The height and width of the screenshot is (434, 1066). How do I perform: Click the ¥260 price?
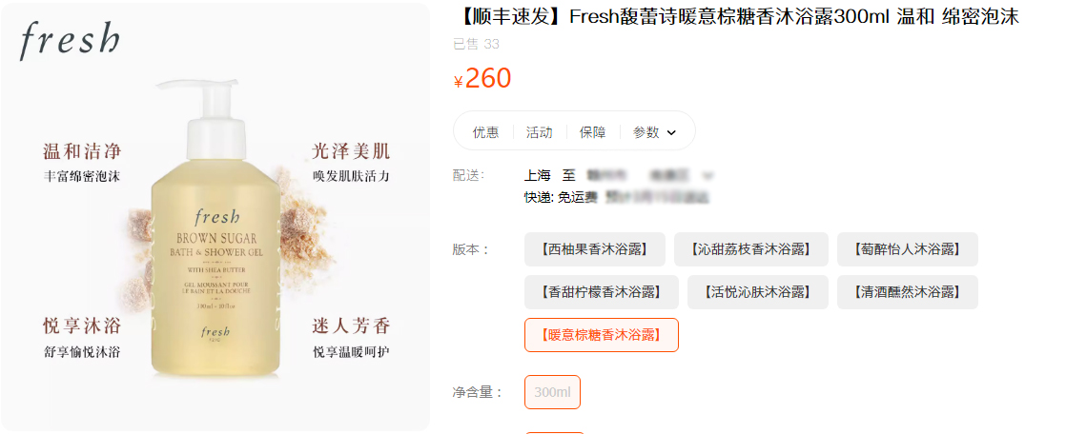pos(482,79)
